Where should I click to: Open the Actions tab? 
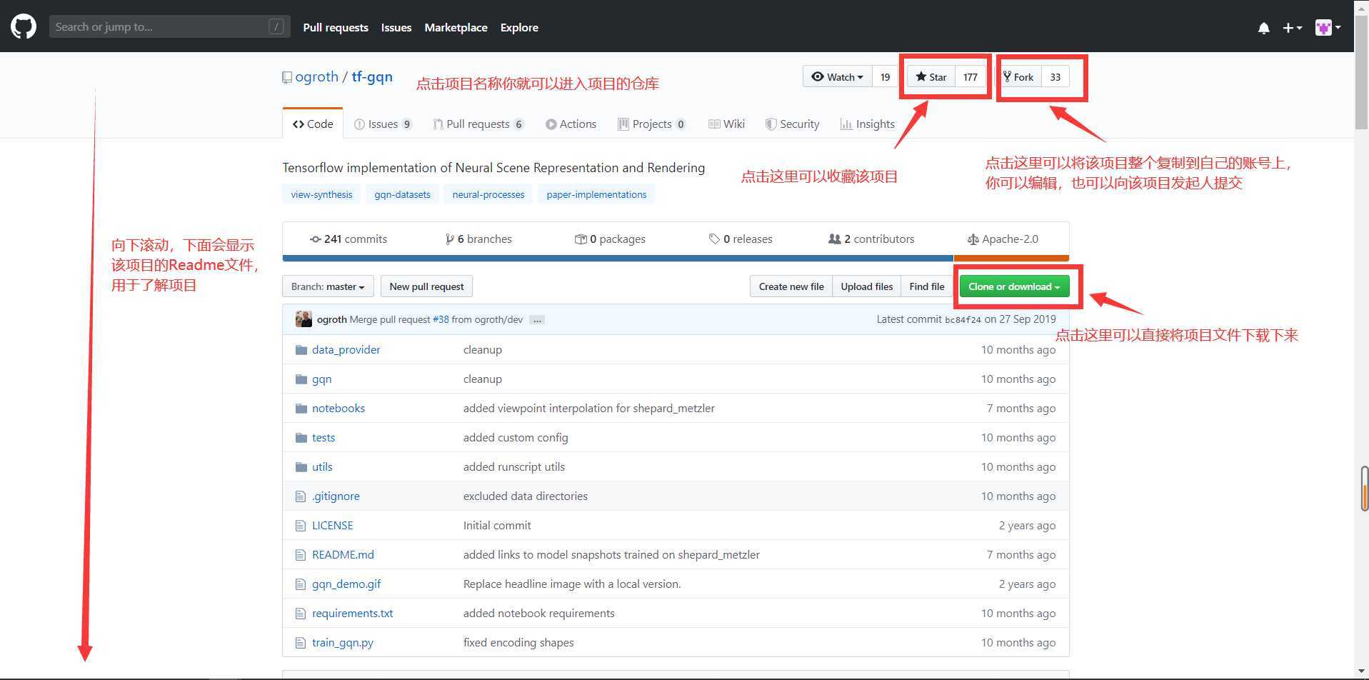pos(571,124)
